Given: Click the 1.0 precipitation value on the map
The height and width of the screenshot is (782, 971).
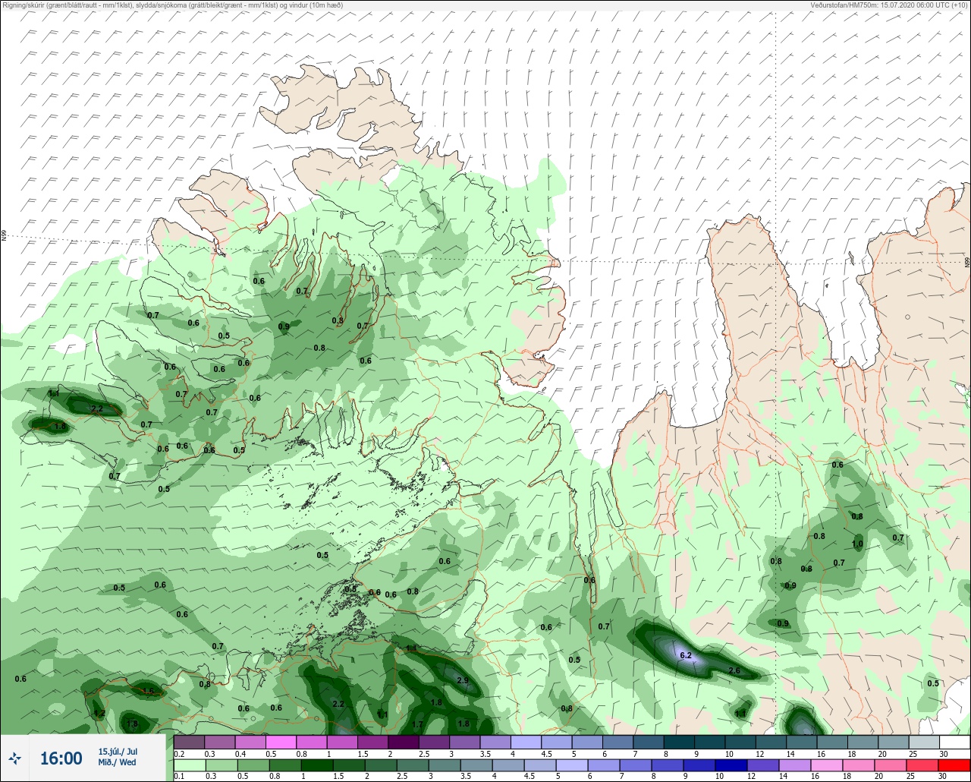Looking at the screenshot, I should (858, 544).
